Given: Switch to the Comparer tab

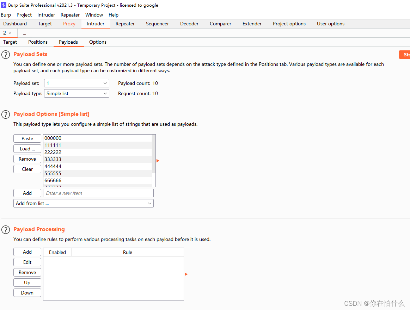Looking at the screenshot, I should point(220,24).
